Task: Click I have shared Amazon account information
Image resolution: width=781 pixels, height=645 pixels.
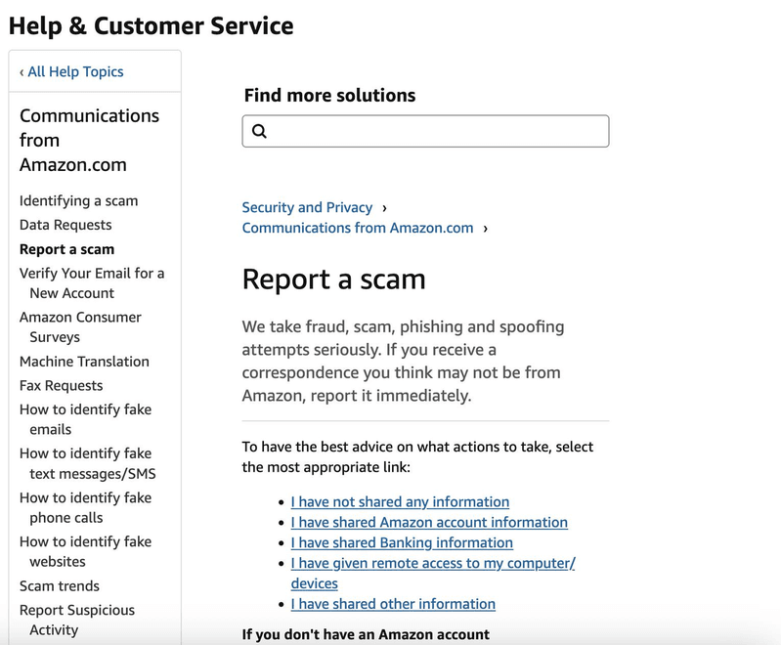Action: coord(429,522)
